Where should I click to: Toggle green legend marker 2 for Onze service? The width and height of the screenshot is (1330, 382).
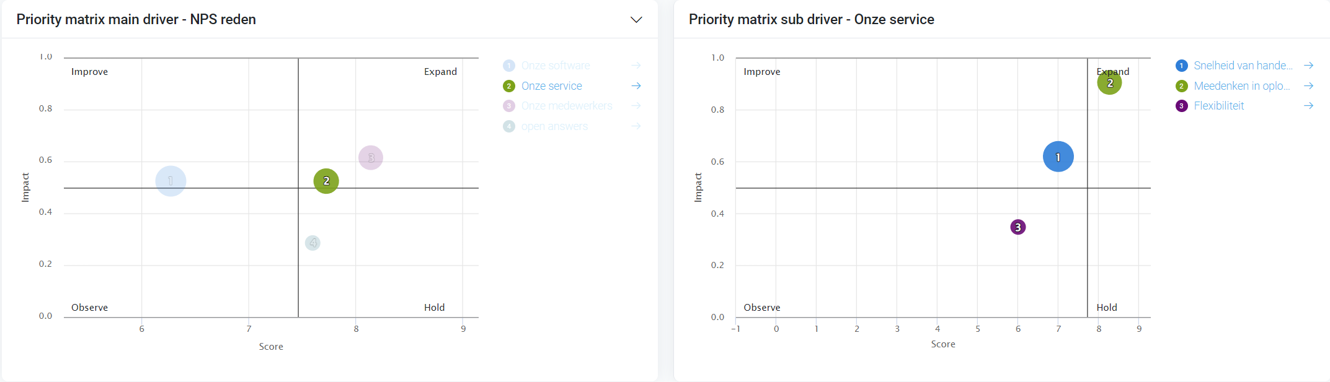click(509, 86)
